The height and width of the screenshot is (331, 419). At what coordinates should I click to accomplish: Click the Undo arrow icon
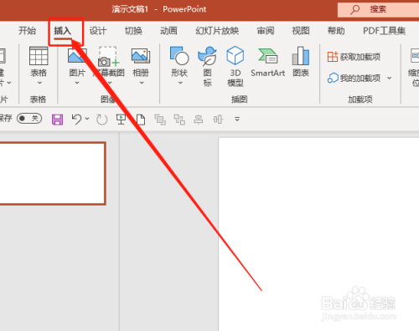(76, 120)
